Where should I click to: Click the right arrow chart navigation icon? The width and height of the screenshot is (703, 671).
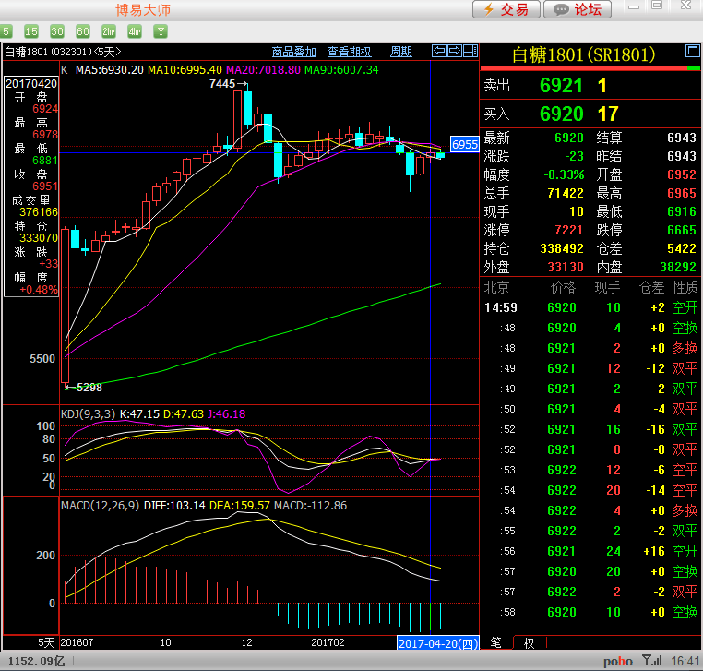(x=455, y=51)
